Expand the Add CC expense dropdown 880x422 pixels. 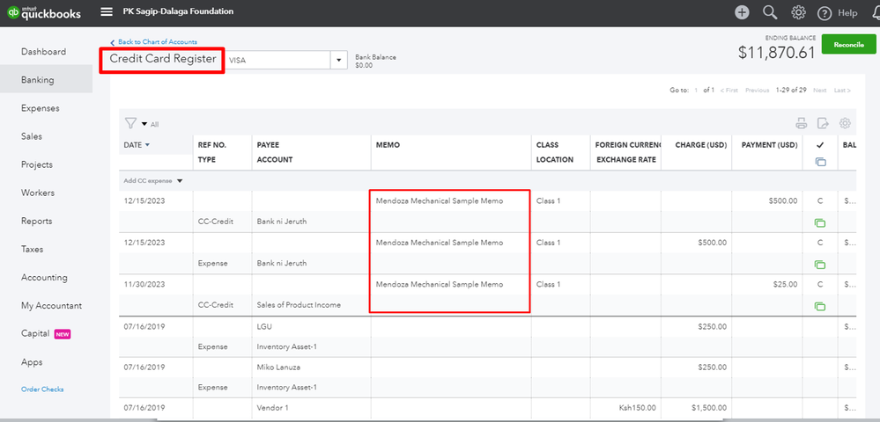(180, 181)
